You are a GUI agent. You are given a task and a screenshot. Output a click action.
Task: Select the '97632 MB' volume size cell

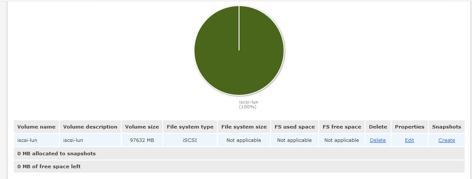pos(142,140)
